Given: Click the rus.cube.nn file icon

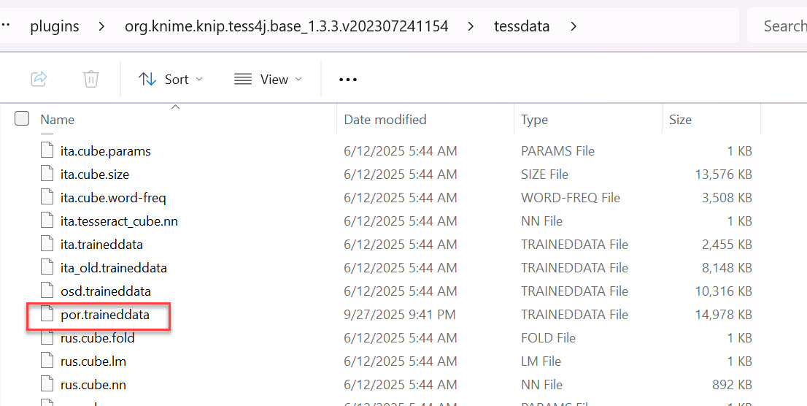Looking at the screenshot, I should point(47,385).
